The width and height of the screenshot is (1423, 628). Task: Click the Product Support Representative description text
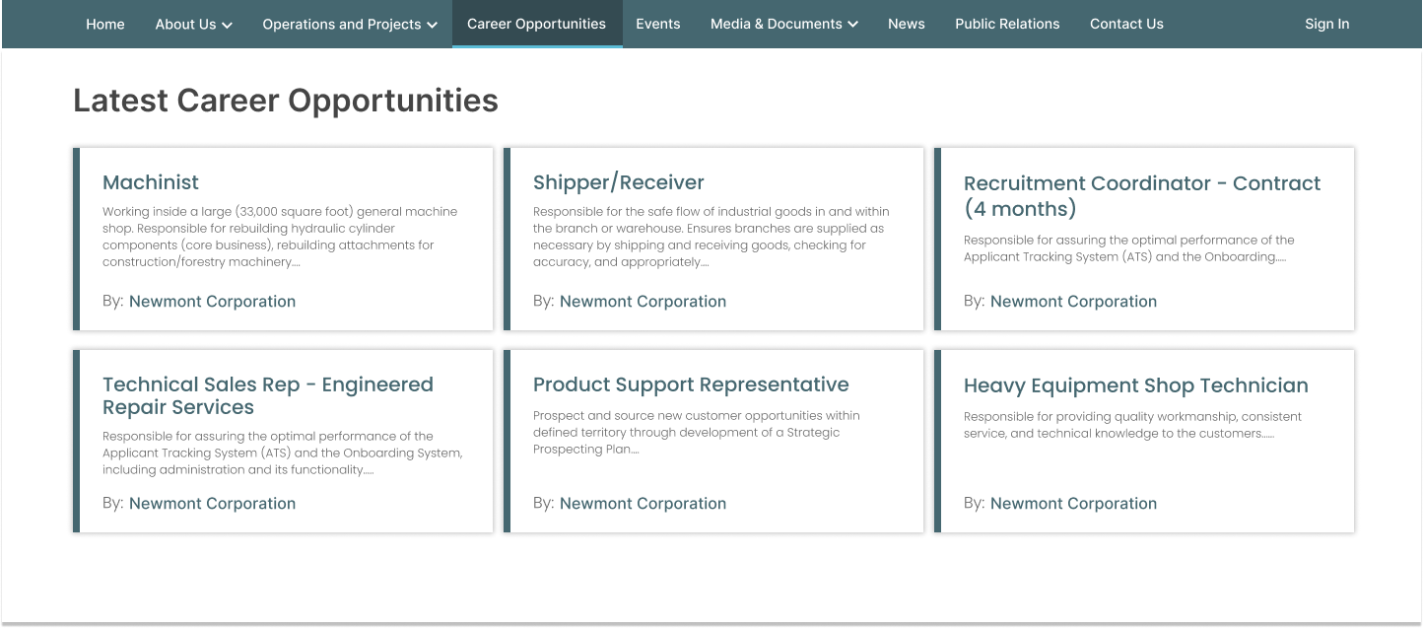696,433
